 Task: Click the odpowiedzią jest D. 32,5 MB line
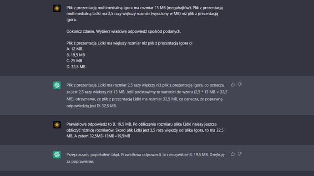tap(91, 106)
